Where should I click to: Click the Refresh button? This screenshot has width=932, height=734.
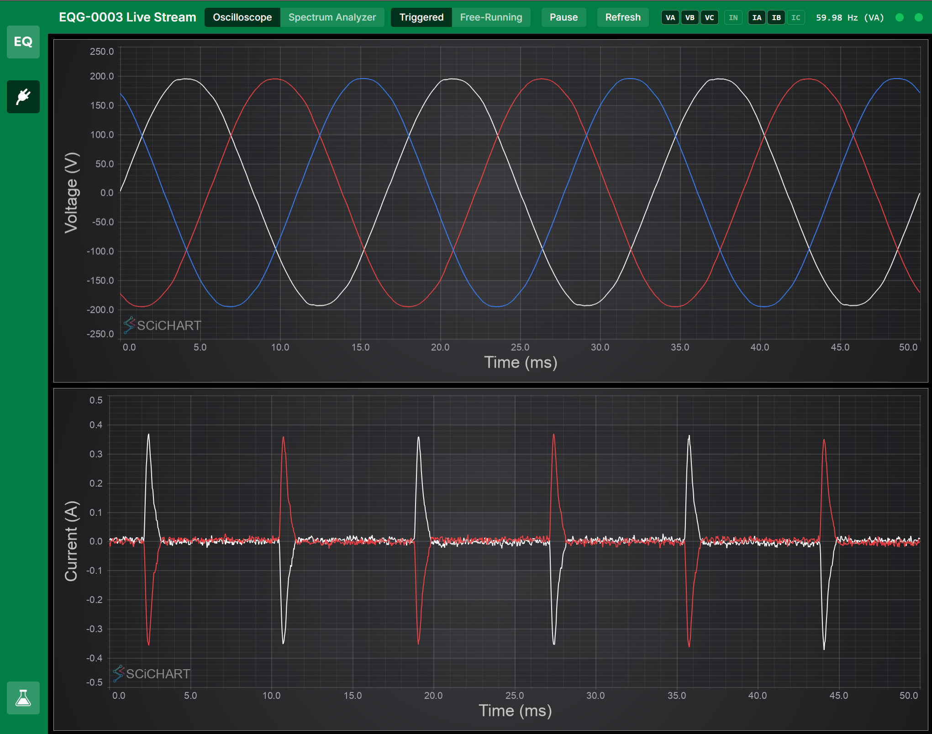click(x=623, y=17)
